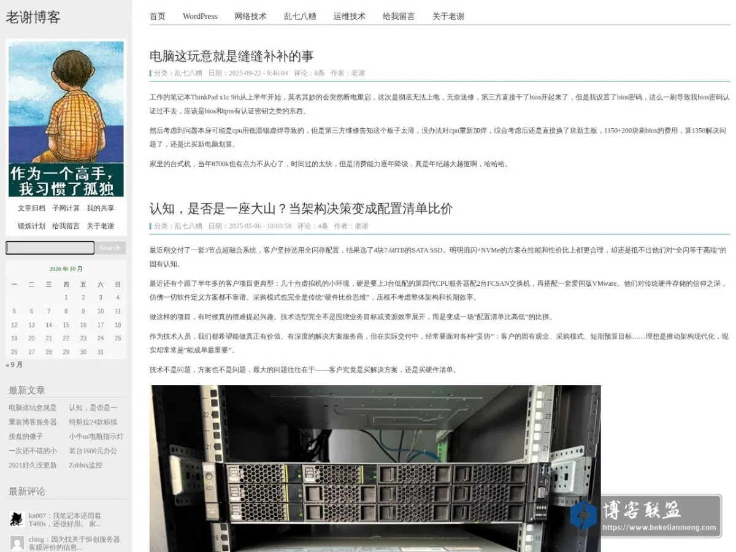Click the Search button
Screen dimensions: 736x552
click(110, 248)
